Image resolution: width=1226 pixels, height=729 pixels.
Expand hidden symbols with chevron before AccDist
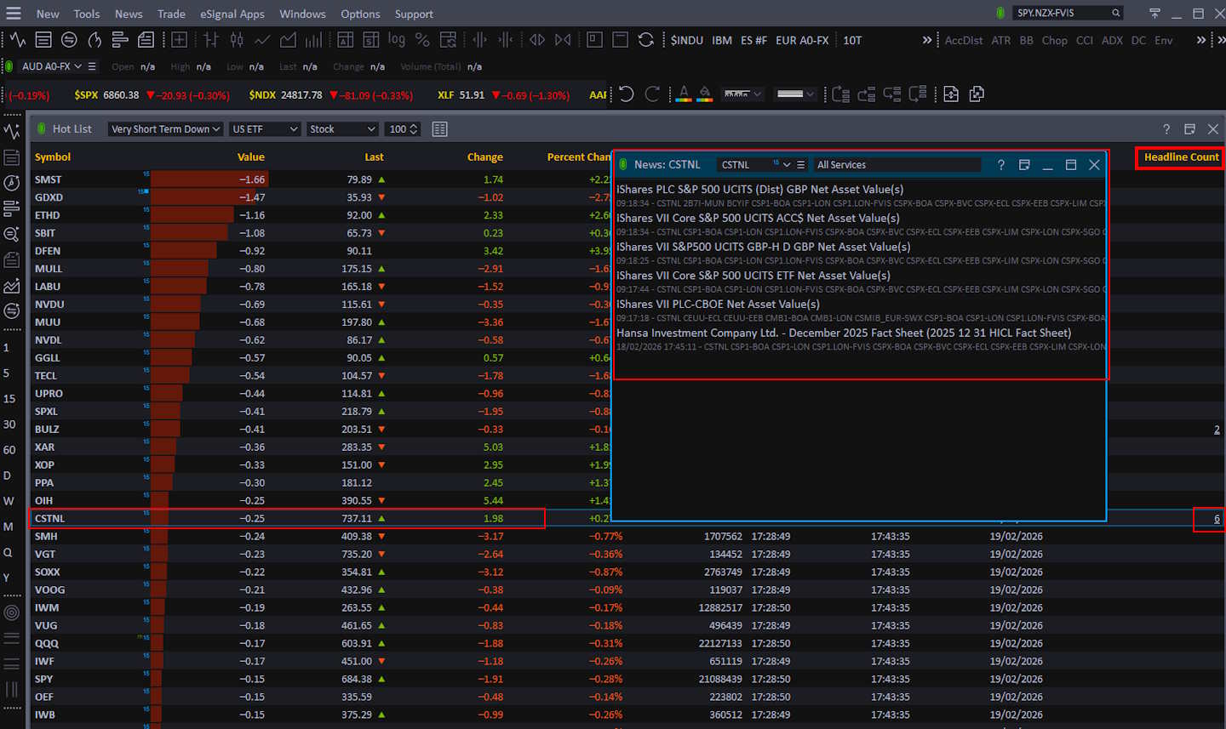[x=927, y=40]
